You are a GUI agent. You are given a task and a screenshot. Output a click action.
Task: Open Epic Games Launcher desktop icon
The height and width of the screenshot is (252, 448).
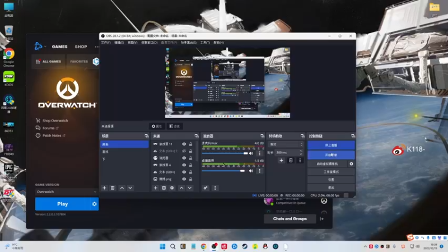pyautogui.click(x=9, y=171)
